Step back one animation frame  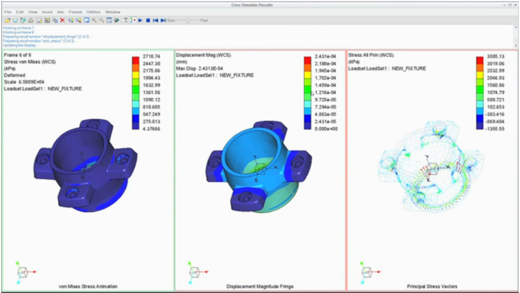point(155,20)
